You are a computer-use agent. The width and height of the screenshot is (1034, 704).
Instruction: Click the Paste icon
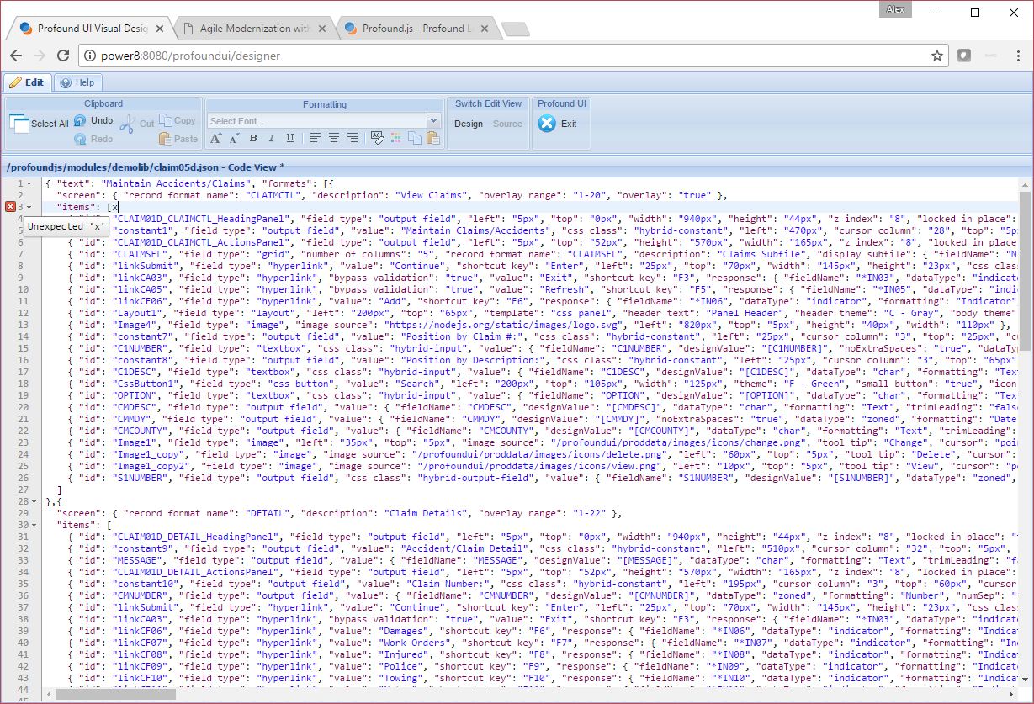[165, 139]
